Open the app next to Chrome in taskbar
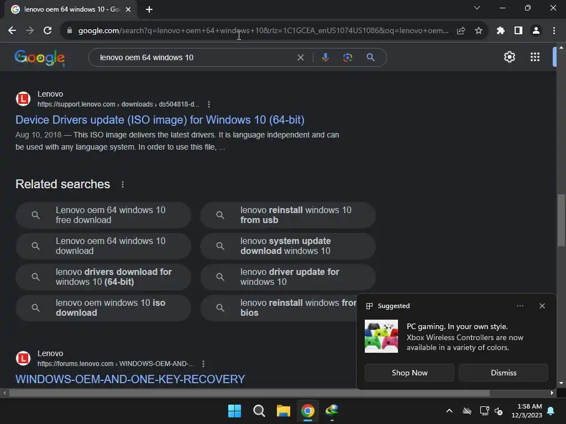The image size is (566, 424). [x=332, y=411]
